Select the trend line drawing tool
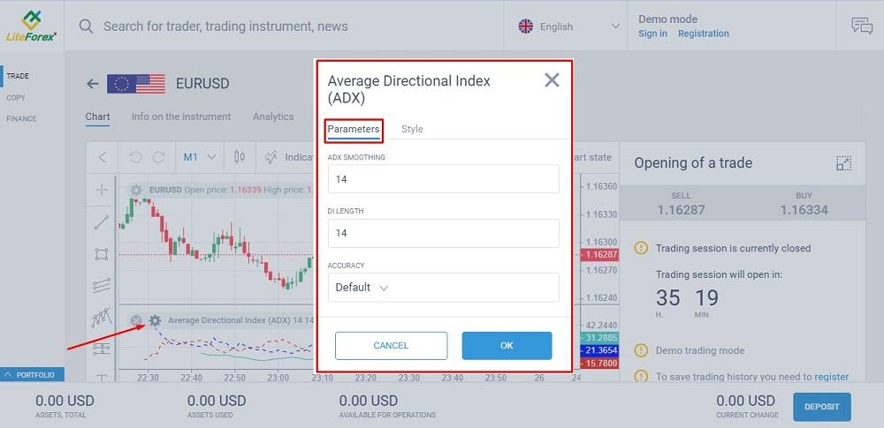884x428 pixels. tap(102, 222)
